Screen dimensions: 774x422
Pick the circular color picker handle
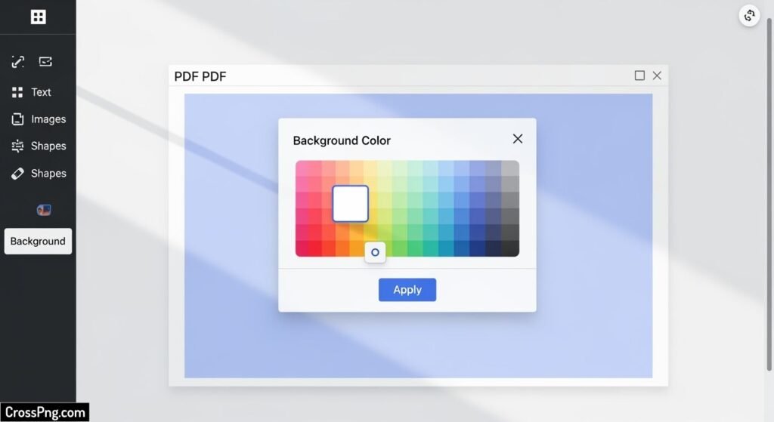pyautogui.click(x=375, y=252)
